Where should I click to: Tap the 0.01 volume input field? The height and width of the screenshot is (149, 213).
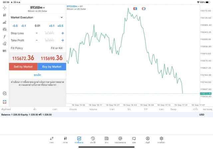pos(37,26)
